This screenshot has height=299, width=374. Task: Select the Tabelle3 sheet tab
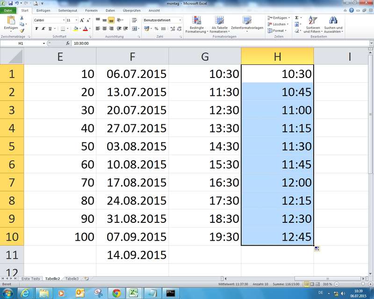[72, 278]
